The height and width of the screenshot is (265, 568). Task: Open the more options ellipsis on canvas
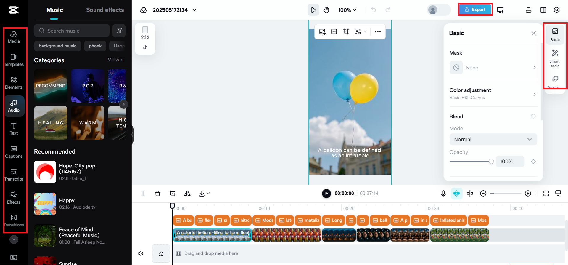378,31
